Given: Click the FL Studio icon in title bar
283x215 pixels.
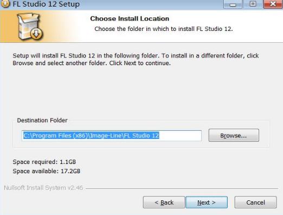Looking at the screenshot, I should pos(5,4).
